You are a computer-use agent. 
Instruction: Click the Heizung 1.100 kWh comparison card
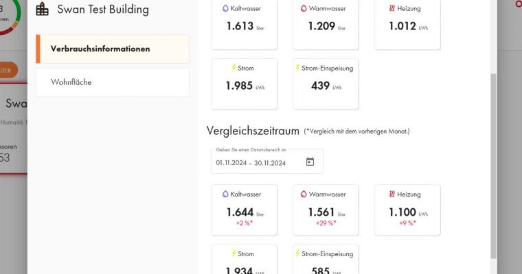407,210
